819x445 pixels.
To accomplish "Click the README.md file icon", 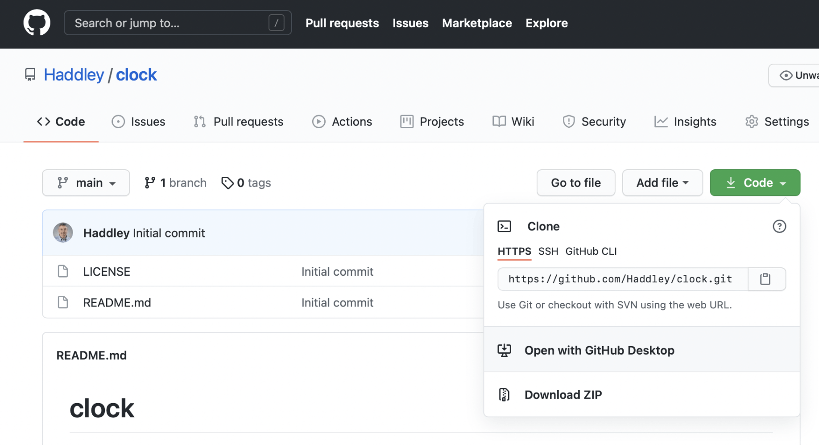I will [x=63, y=302].
